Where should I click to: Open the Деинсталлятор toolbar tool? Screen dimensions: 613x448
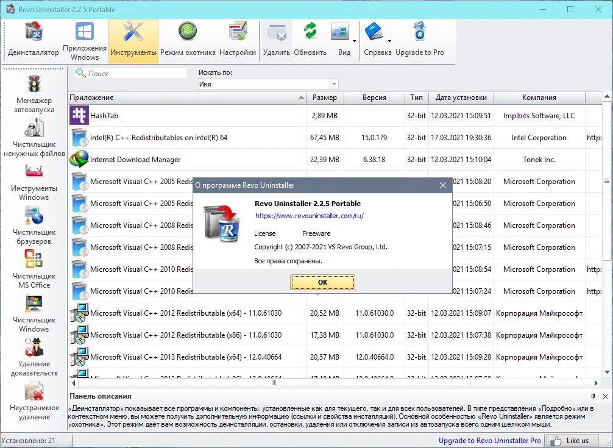(34, 41)
